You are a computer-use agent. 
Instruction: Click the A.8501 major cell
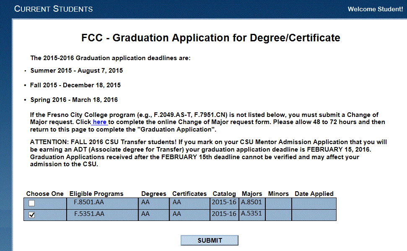pyautogui.click(x=252, y=203)
